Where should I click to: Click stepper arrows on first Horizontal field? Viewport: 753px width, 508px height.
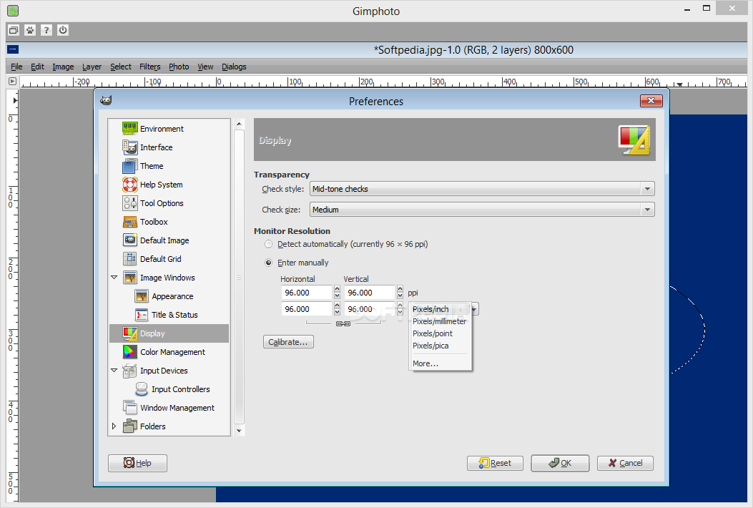point(337,292)
